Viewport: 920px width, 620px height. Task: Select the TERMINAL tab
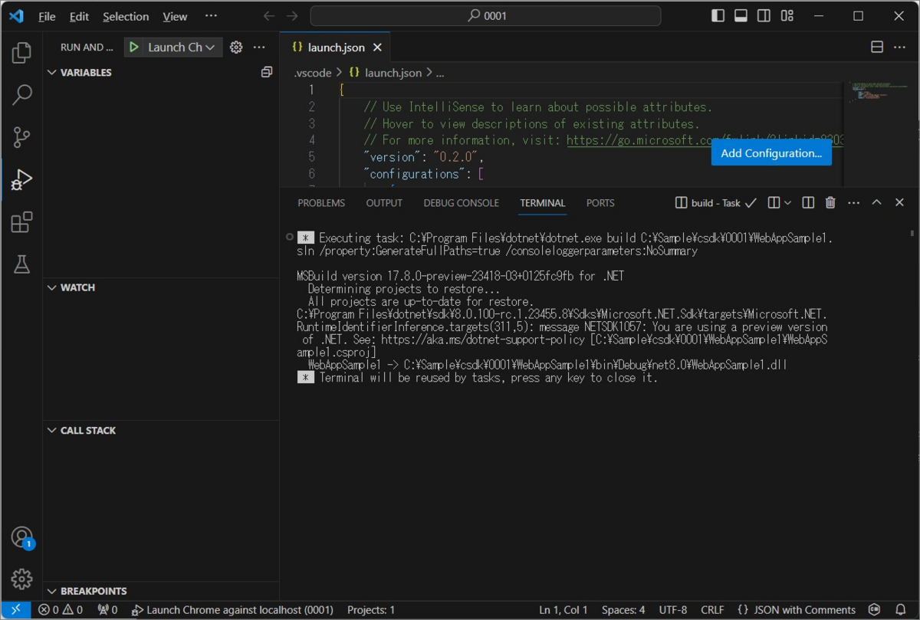[x=543, y=203]
